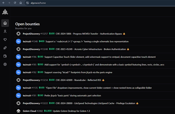The height and width of the screenshot is (114, 175).
Task: Click ProjectDiscovery avatar on #13234 row
Action: 18,80
